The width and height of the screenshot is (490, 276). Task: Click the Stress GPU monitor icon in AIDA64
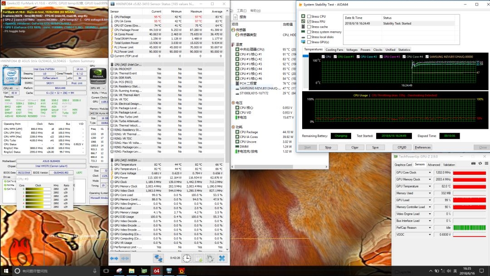303,42
